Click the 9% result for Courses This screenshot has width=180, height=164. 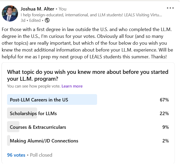coord(165,127)
